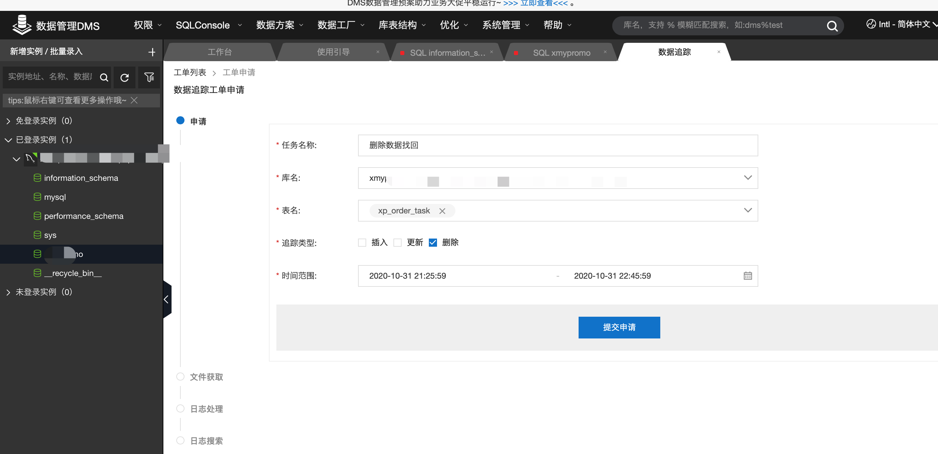Refresh the instance list
938x454 pixels.
[x=125, y=77]
